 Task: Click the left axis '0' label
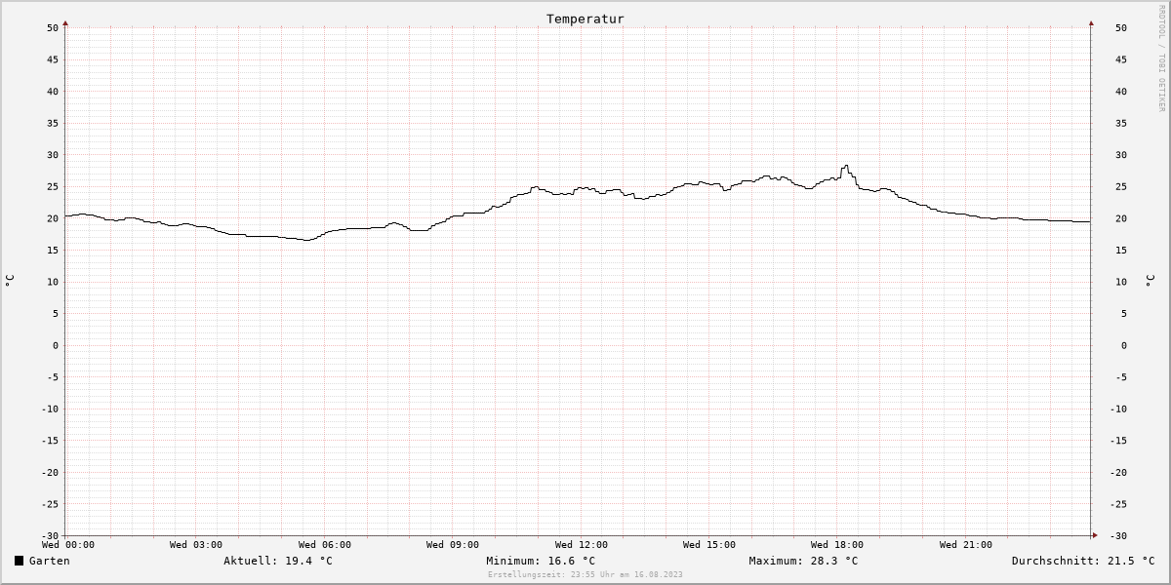(x=56, y=345)
